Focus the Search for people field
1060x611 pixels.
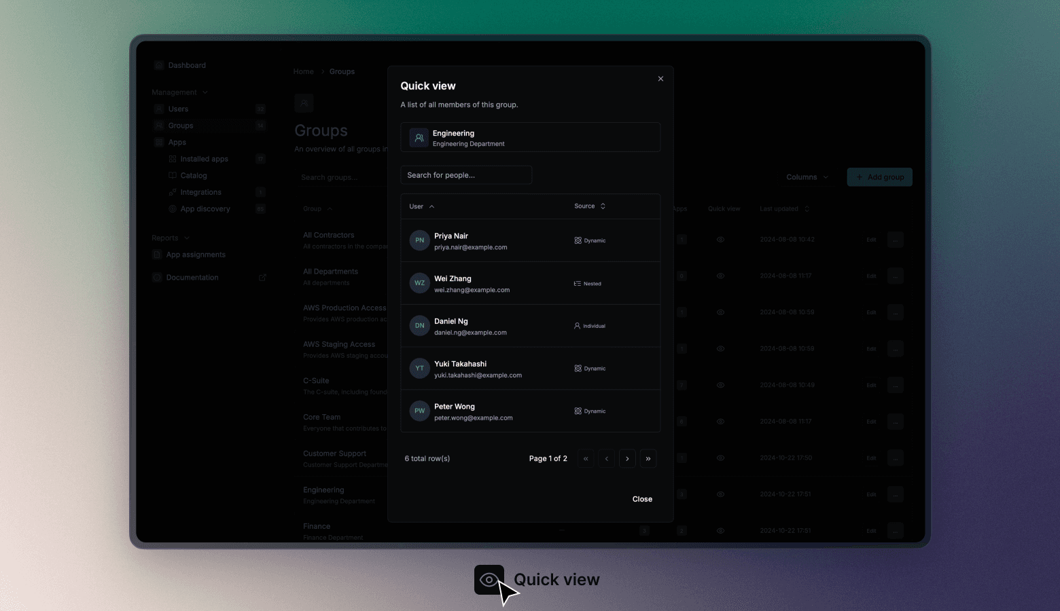[466, 175]
